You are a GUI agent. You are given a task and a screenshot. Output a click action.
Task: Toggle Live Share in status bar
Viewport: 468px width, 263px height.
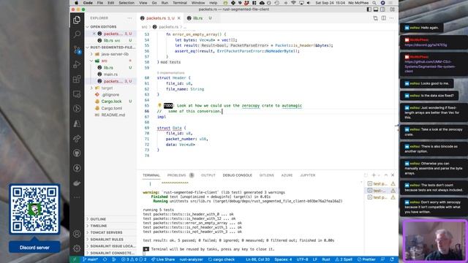click(x=163, y=259)
